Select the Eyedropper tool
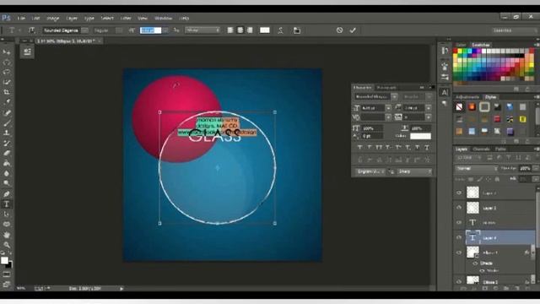This screenshot has width=540, height=304. 7,102
